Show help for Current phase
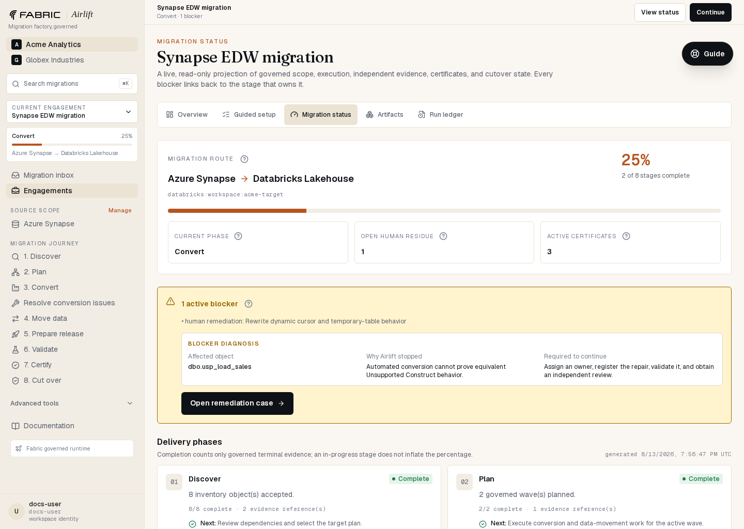This screenshot has height=529, width=744. click(238, 236)
